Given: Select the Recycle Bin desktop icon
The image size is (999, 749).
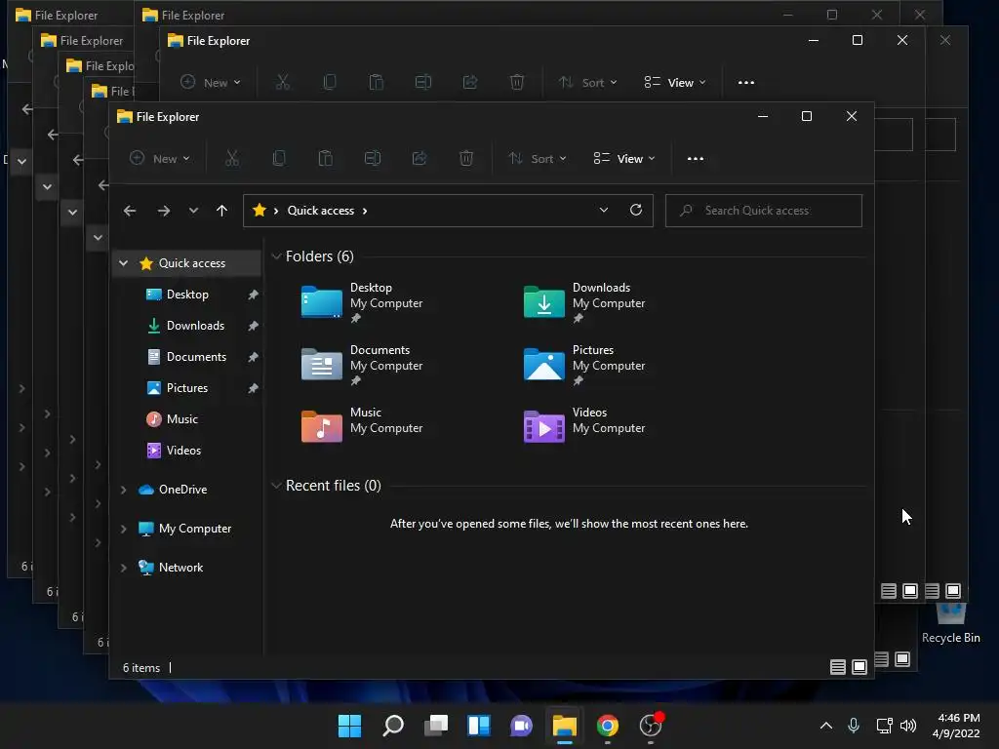Looking at the screenshot, I should (950, 622).
